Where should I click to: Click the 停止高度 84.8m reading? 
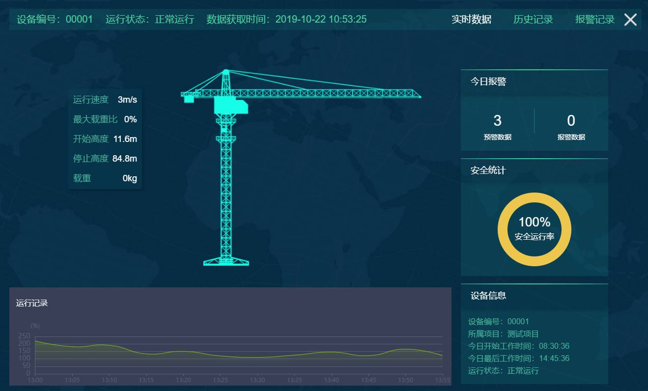click(124, 159)
